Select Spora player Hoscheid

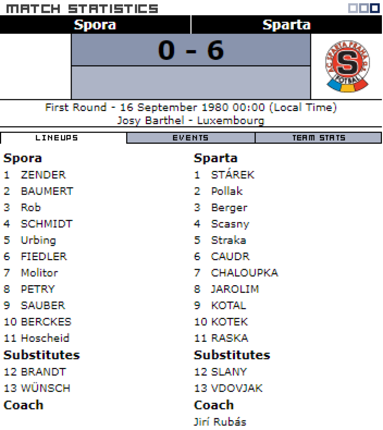point(45,338)
